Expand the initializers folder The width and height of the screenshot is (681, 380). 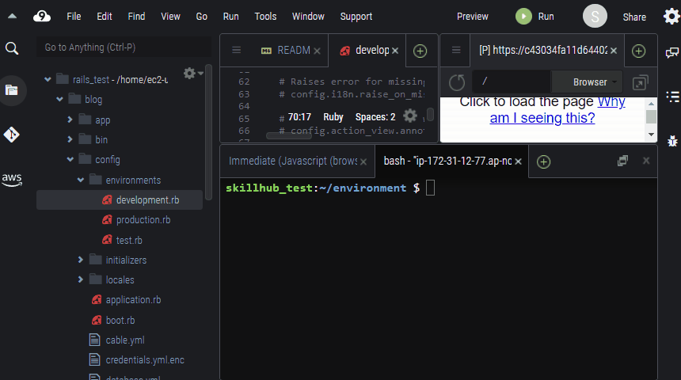pos(80,260)
